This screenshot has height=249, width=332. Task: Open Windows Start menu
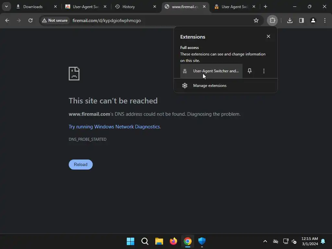(x=130, y=241)
